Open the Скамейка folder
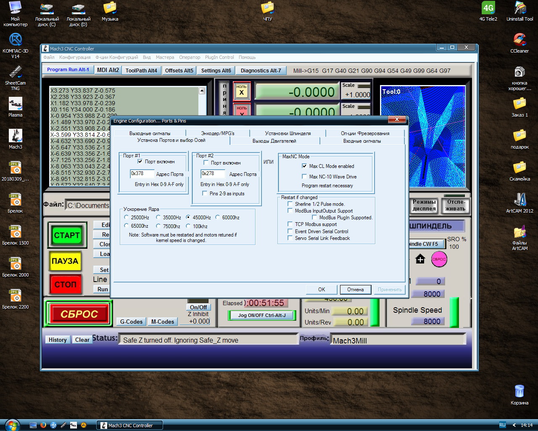 tap(520, 171)
